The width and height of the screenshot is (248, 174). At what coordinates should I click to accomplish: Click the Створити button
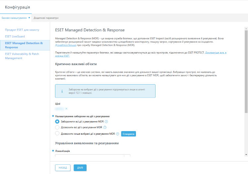128,134
